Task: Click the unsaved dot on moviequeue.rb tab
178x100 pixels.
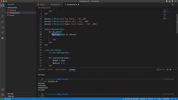Action: 78,4
